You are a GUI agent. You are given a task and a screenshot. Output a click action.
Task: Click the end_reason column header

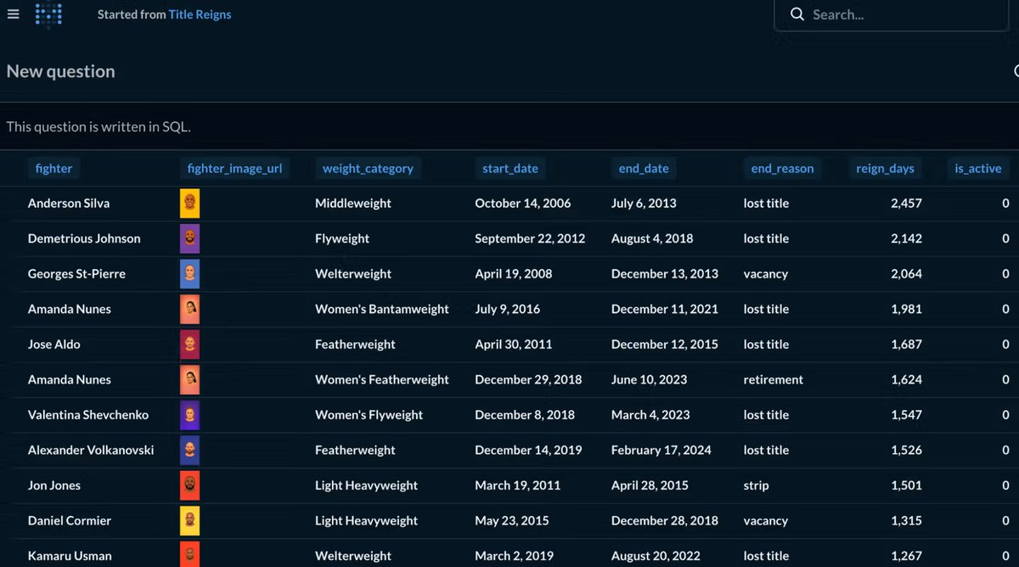pyautogui.click(x=782, y=168)
